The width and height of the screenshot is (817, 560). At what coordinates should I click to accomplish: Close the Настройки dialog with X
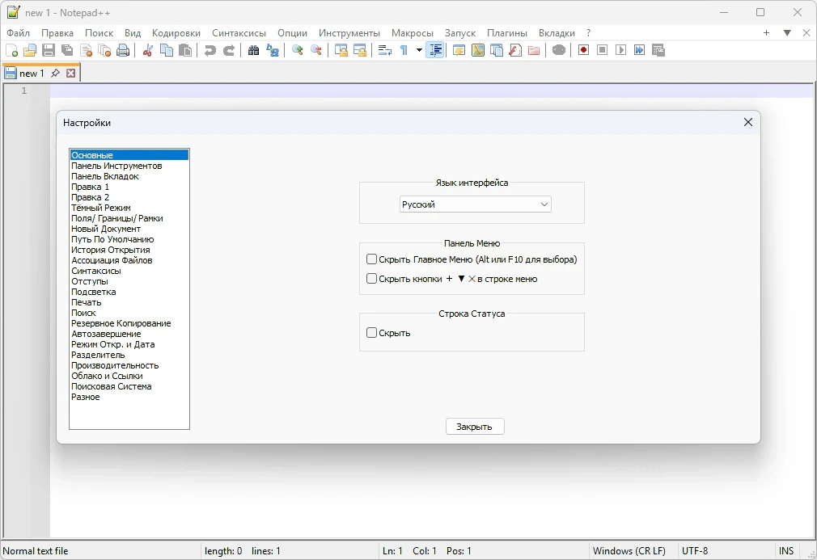click(x=748, y=122)
